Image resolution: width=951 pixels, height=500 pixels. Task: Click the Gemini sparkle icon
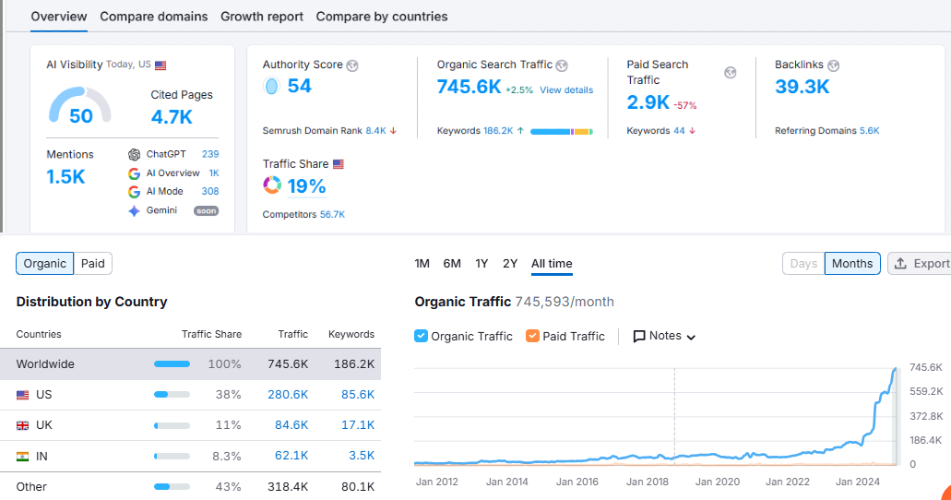click(135, 210)
